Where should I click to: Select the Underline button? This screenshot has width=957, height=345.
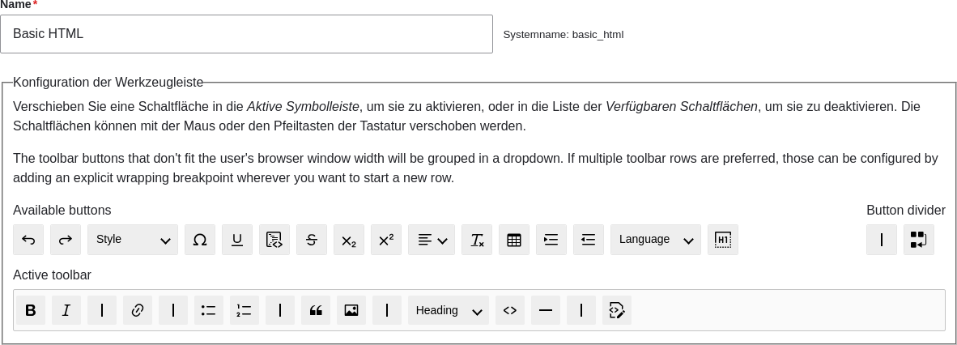(236, 240)
